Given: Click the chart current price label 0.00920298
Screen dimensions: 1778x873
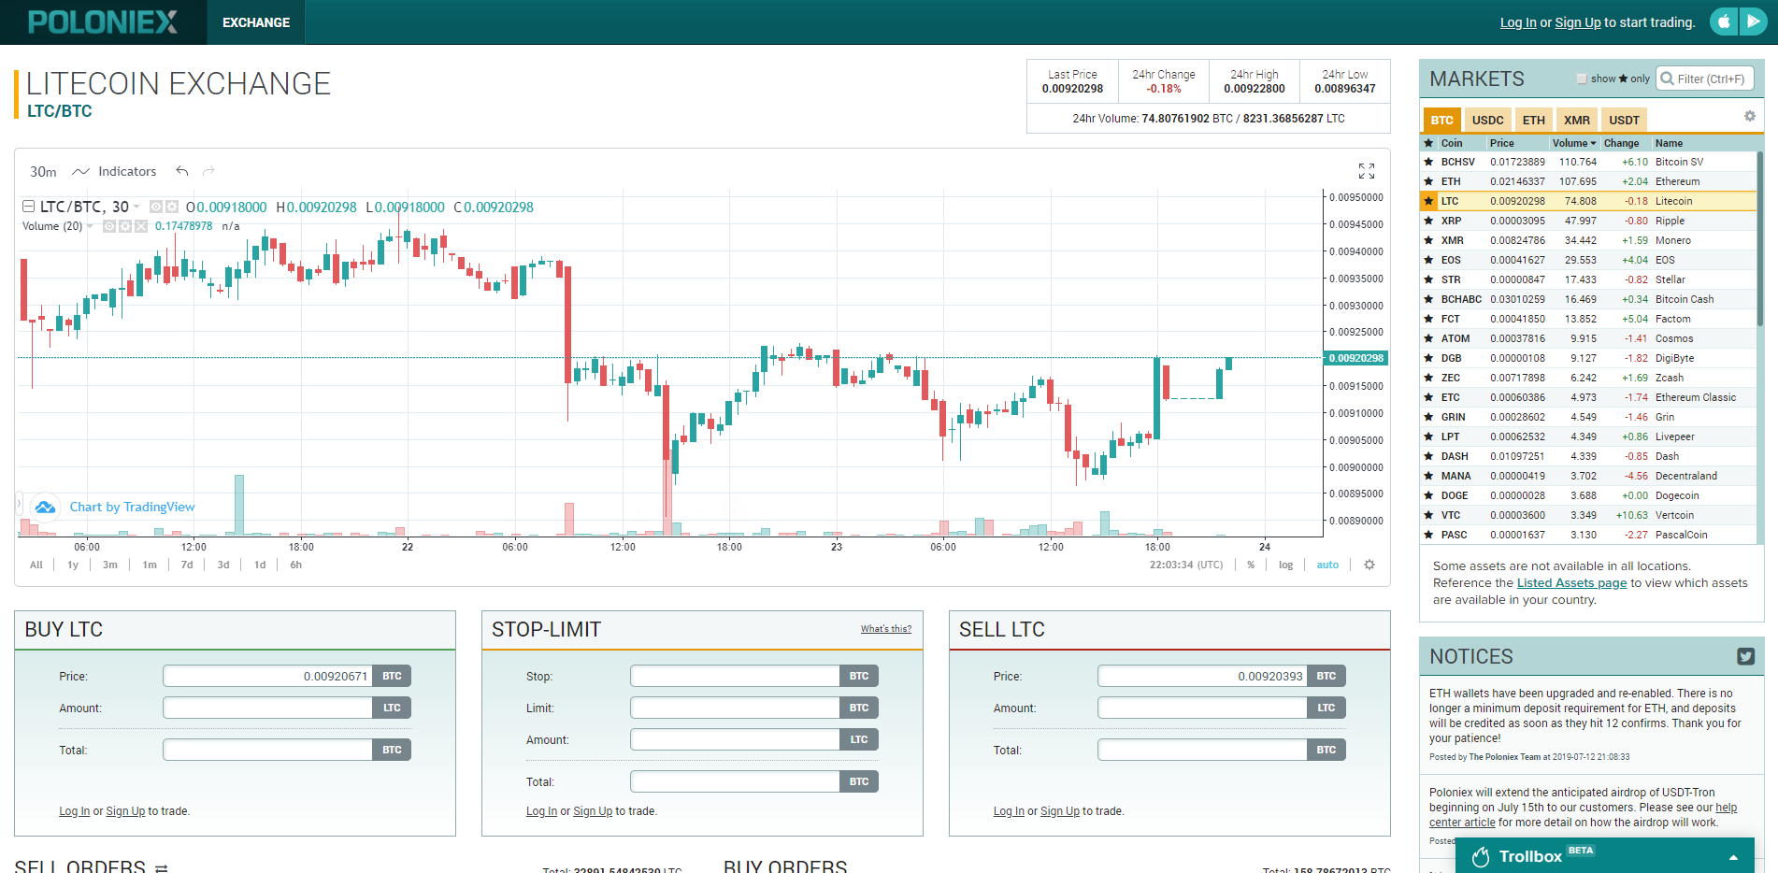Looking at the screenshot, I should pos(1357,358).
